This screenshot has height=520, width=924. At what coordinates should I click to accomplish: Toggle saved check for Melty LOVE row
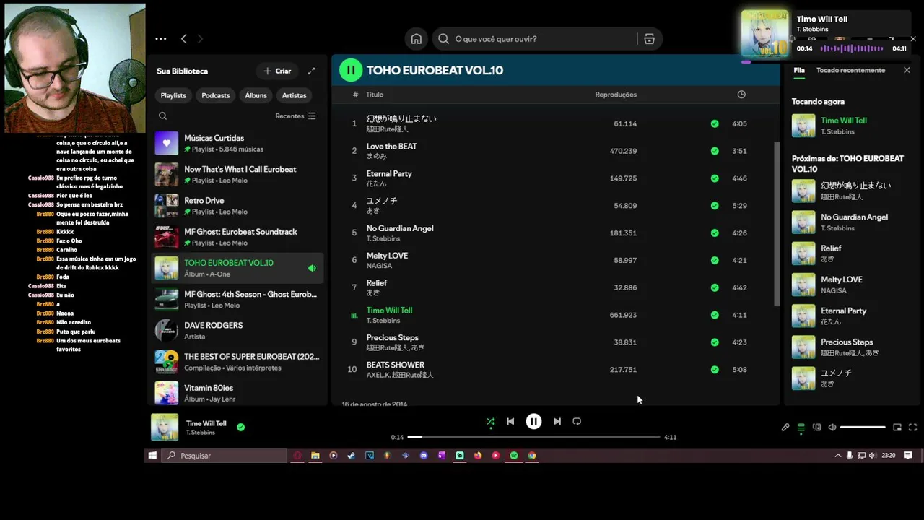[x=715, y=260]
